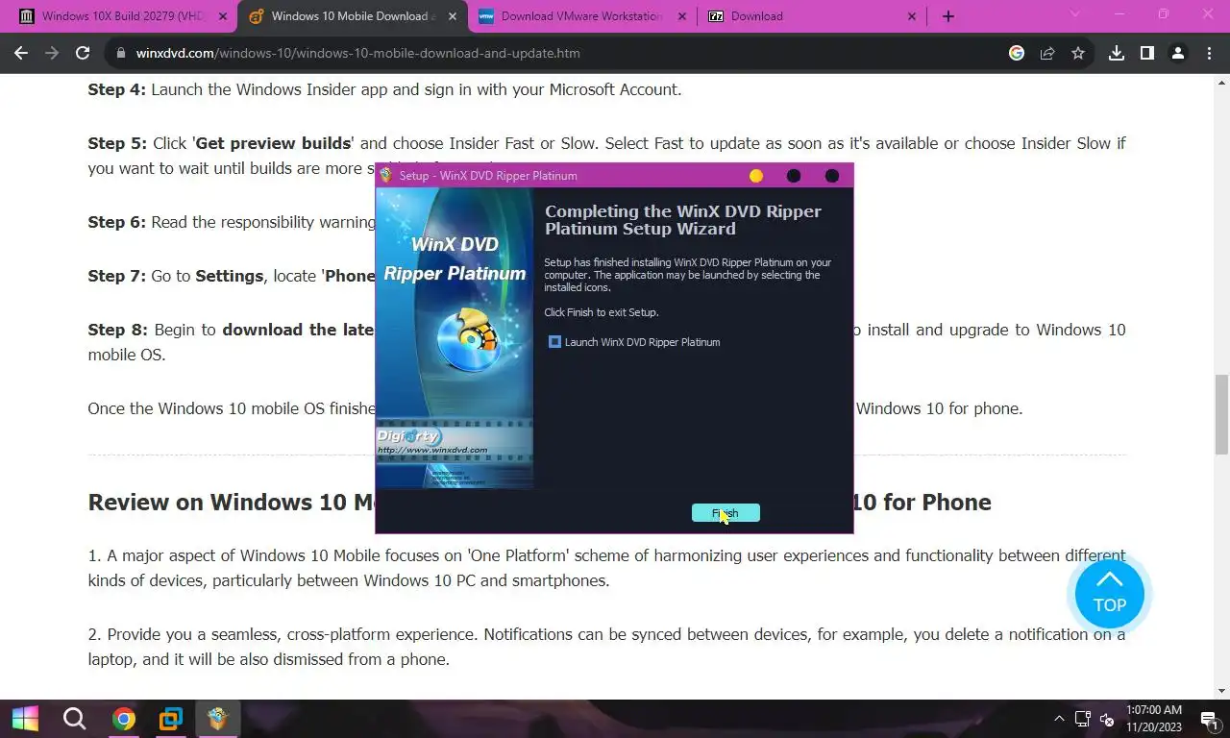Image resolution: width=1230 pixels, height=738 pixels.
Task: Click bold 'Settings' word in Step 7
Action: [229, 276]
